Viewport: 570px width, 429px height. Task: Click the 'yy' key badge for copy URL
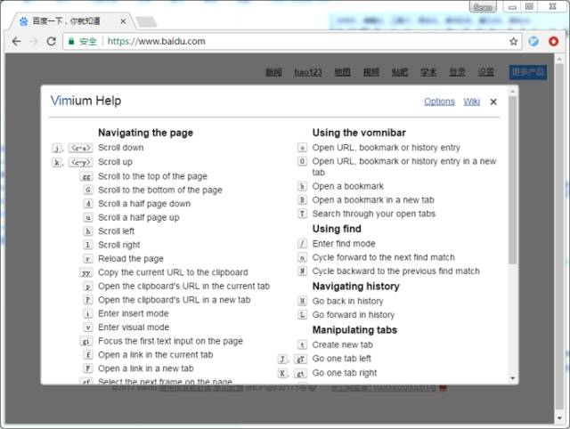point(86,272)
